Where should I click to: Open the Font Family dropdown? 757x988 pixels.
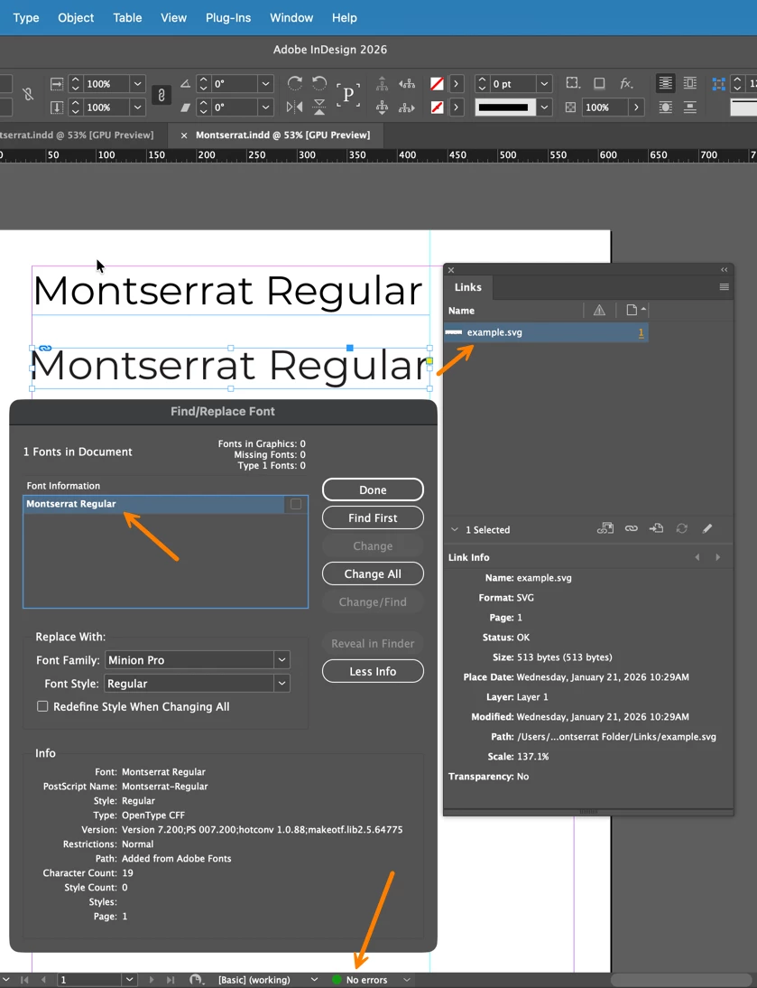tap(282, 659)
